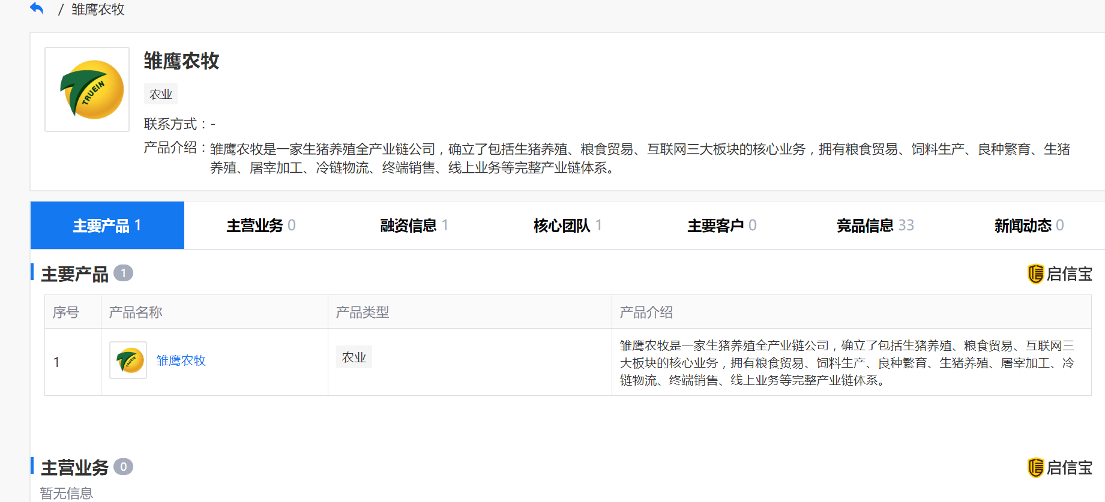Open the 启信宝 logo beside 主营业务 section
This screenshot has height=502, width=1105.
[x=1059, y=467]
